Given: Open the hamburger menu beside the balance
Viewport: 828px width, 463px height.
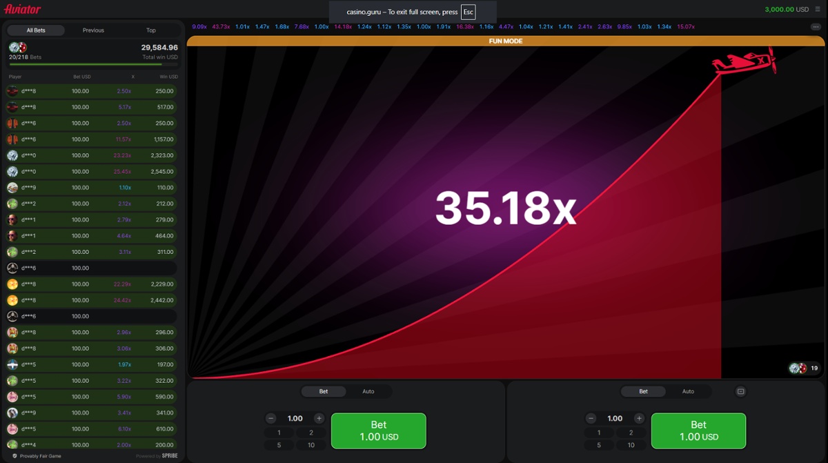Looking at the screenshot, I should coord(818,10).
